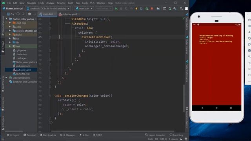Open the main.dart run configuration dropdown
The height and width of the screenshot is (141, 251).
[84, 9]
